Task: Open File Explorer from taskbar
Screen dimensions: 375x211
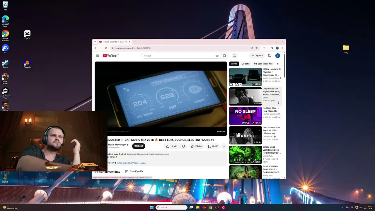Action: 197,207
